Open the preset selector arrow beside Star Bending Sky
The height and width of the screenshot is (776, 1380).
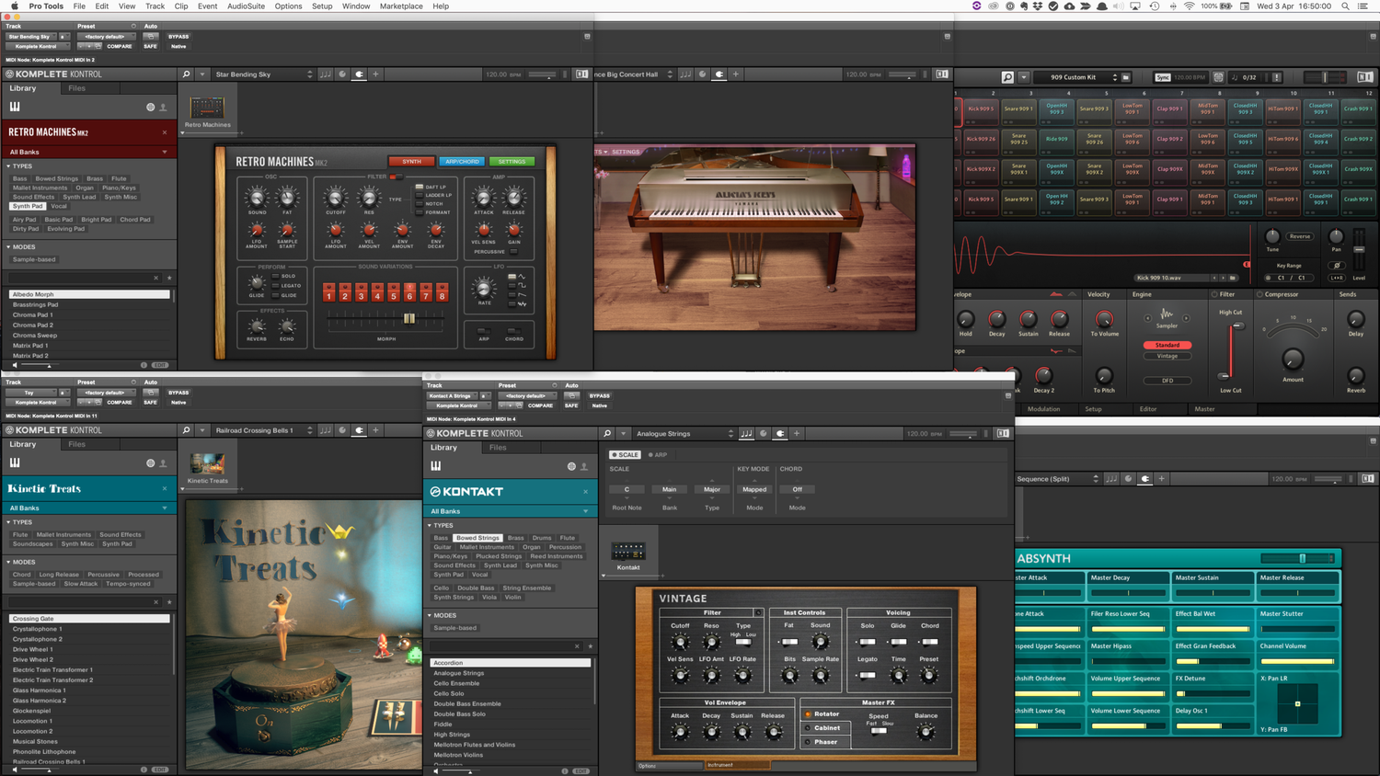coord(310,74)
